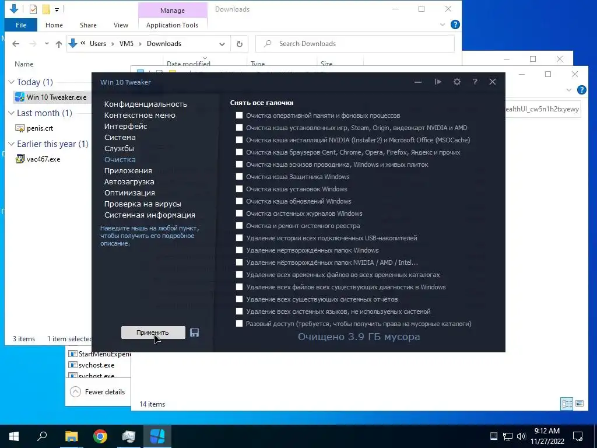Open the notification center icon

tap(578, 436)
